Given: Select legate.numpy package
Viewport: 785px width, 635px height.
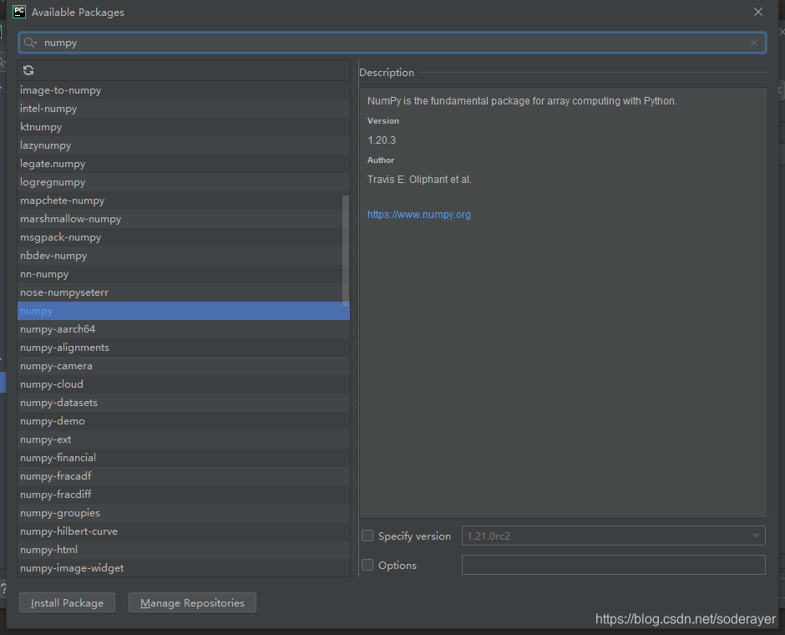Looking at the screenshot, I should (x=183, y=164).
